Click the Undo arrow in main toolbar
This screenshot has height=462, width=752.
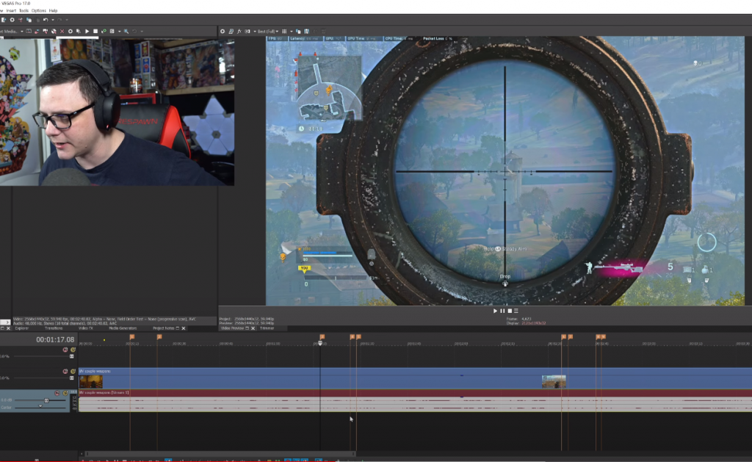tap(46, 20)
